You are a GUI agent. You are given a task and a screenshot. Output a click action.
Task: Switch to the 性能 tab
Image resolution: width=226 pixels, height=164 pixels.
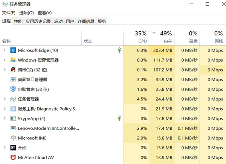pyautogui.click(x=18, y=21)
